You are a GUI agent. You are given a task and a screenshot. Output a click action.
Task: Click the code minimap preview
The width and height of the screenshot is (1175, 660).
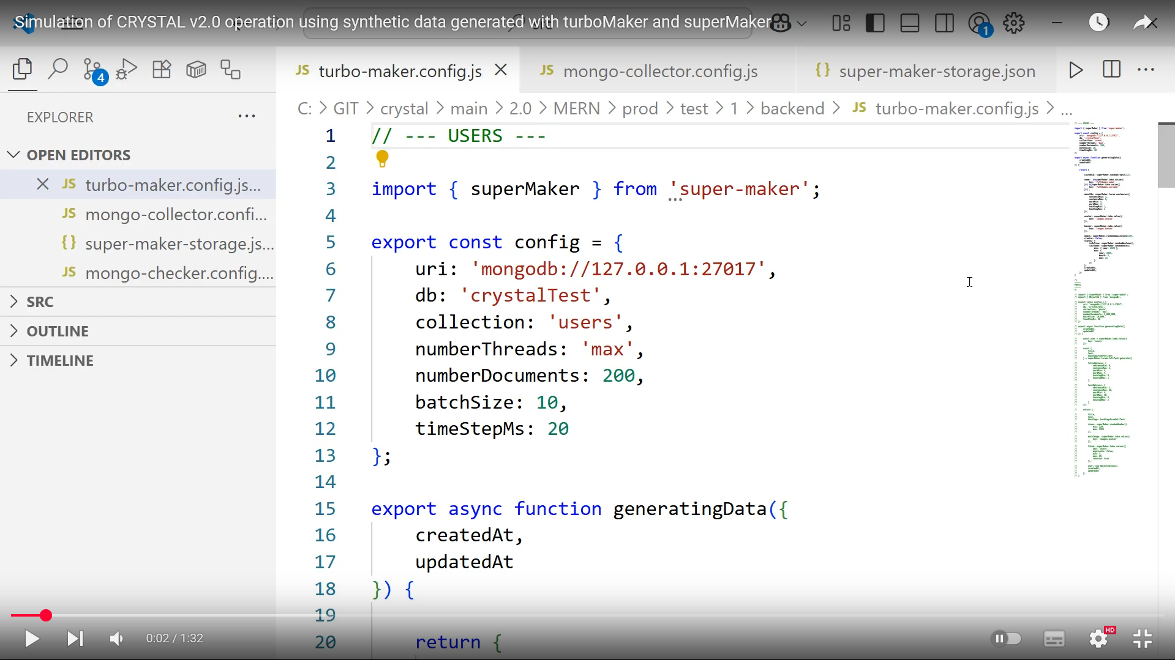tap(1104, 300)
